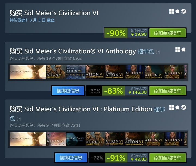Open Civilization VI base game thumbnail in Anthology
Viewport: 196px width, 166px height.
(28, 72)
